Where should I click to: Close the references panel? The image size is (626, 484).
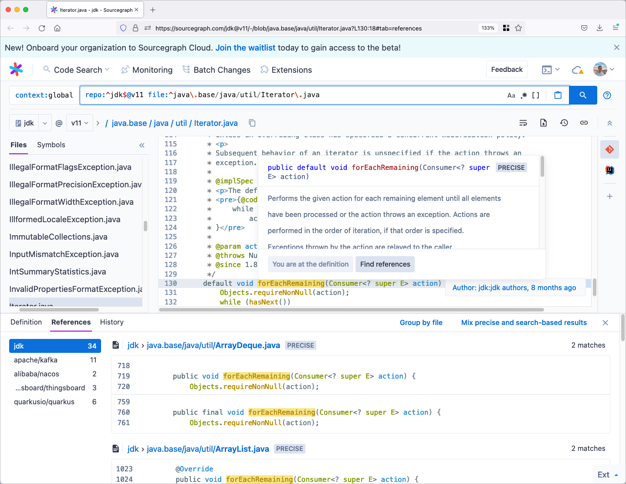(x=605, y=323)
